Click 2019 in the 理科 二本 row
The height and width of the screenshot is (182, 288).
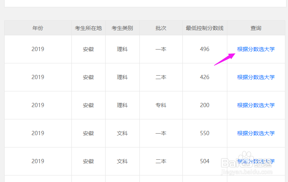pyautogui.click(x=38, y=77)
